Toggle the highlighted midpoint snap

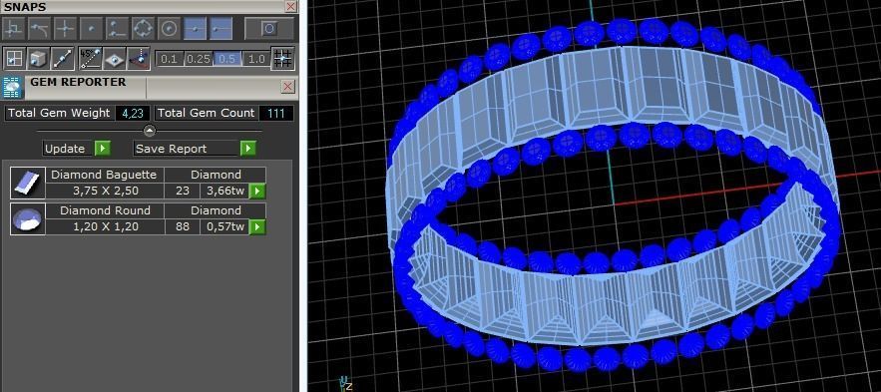tap(195, 28)
